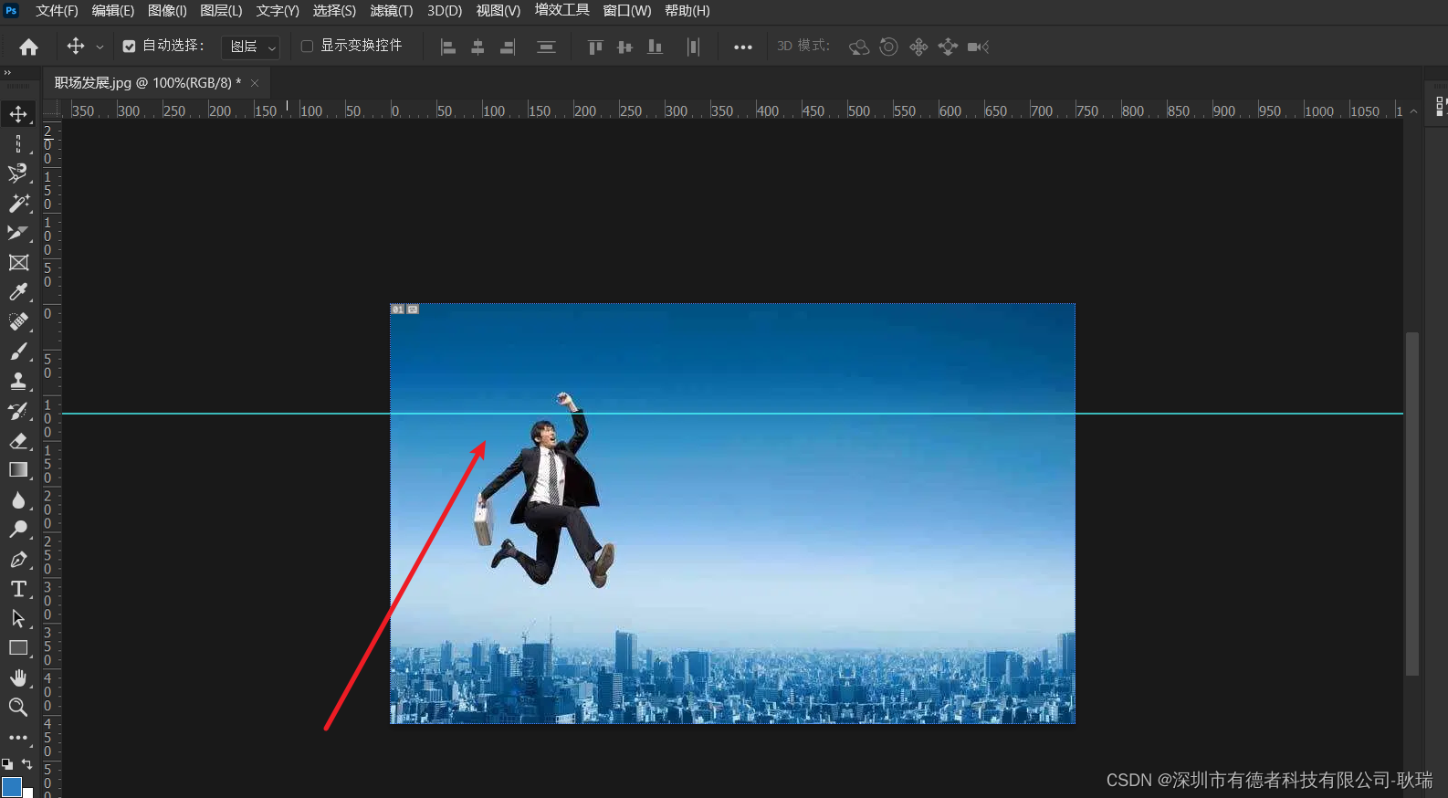
Task: Select the Lasso tool
Action: point(18,173)
